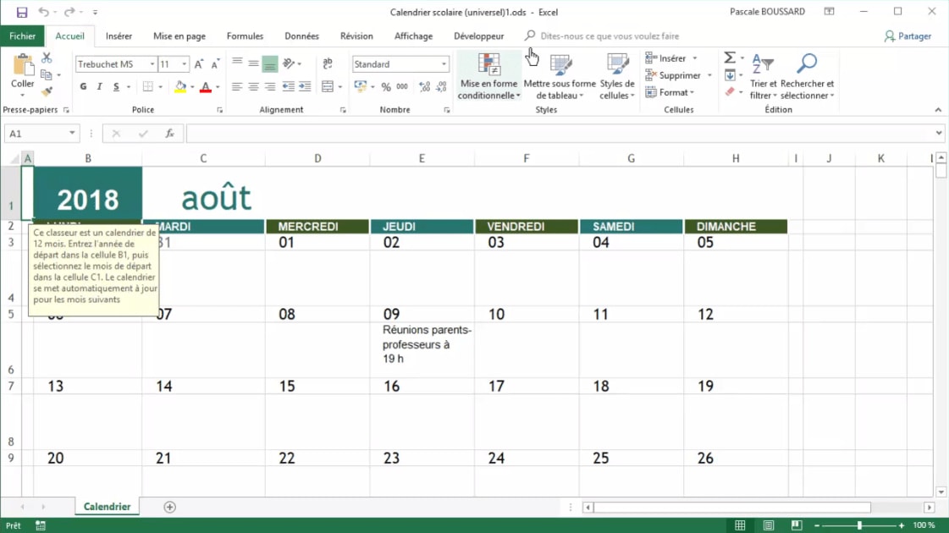The height and width of the screenshot is (533, 949).
Task: Open the Name Box dropdown arrow
Action: tap(72, 134)
